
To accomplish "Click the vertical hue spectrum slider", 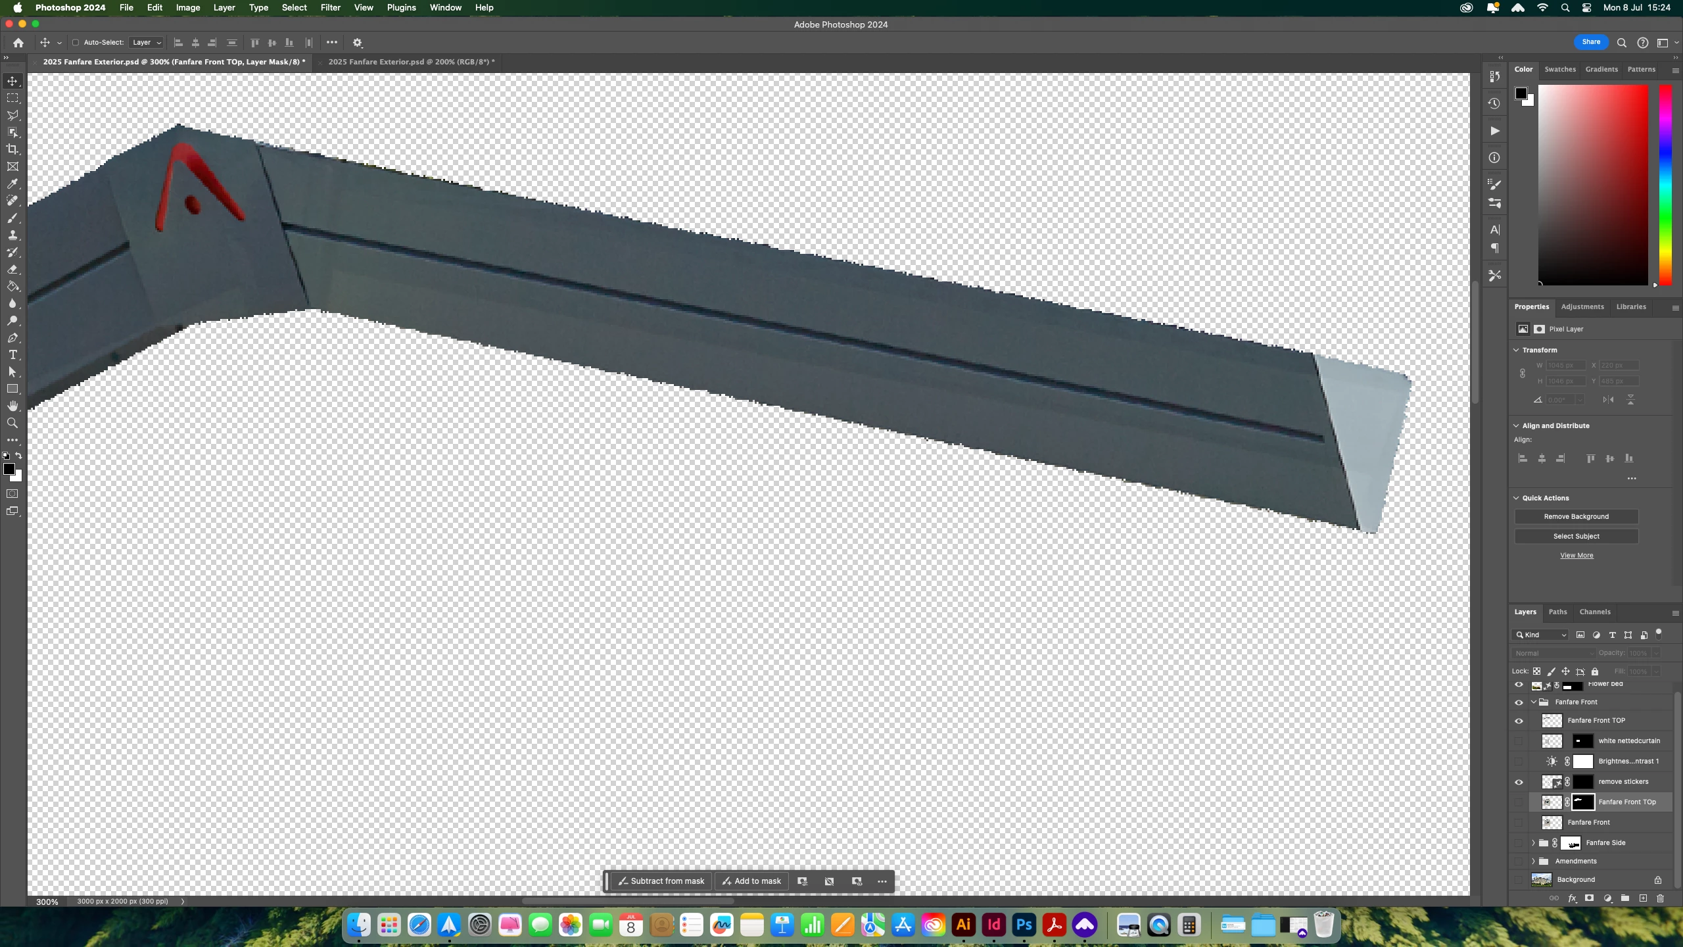I will 1665,184.
